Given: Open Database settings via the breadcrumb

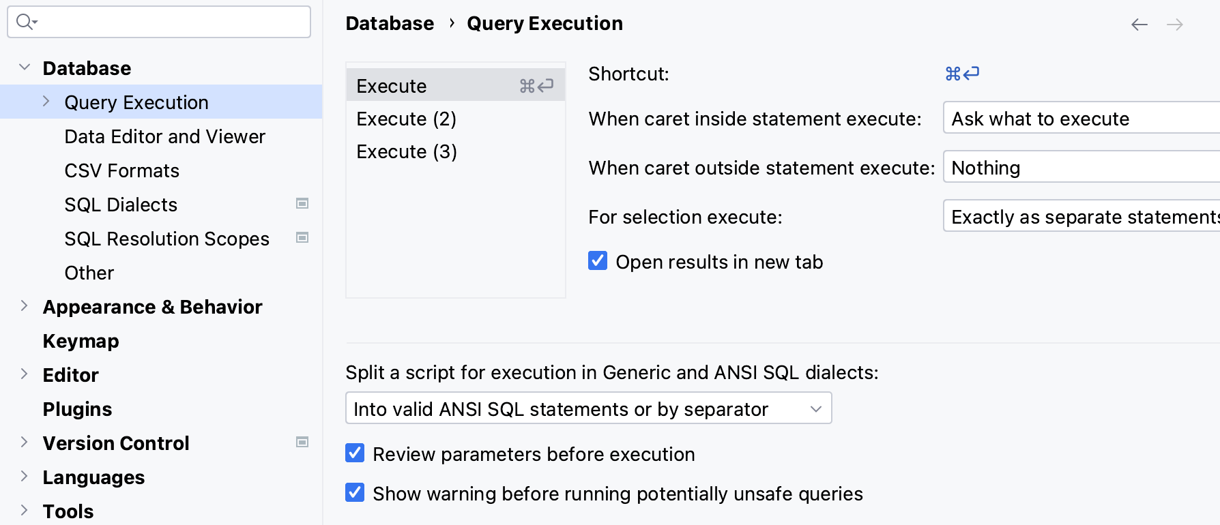Looking at the screenshot, I should (390, 23).
